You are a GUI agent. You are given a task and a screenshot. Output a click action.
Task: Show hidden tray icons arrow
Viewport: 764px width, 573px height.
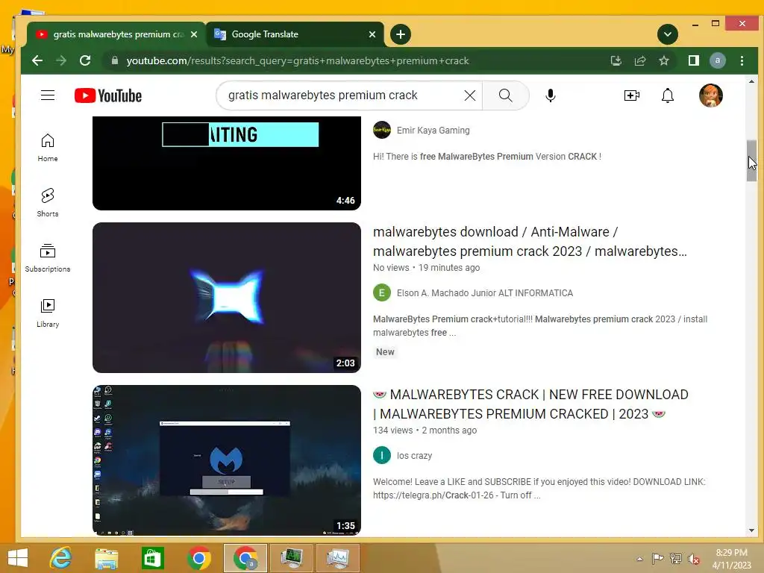pos(639,559)
